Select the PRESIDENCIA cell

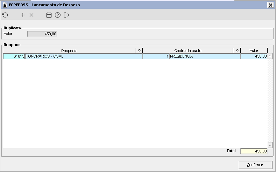pyautogui.click(x=205, y=56)
